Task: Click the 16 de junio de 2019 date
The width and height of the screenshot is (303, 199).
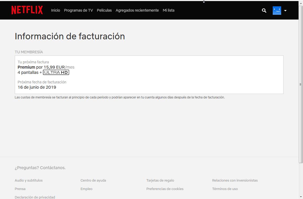Action: 37,87
